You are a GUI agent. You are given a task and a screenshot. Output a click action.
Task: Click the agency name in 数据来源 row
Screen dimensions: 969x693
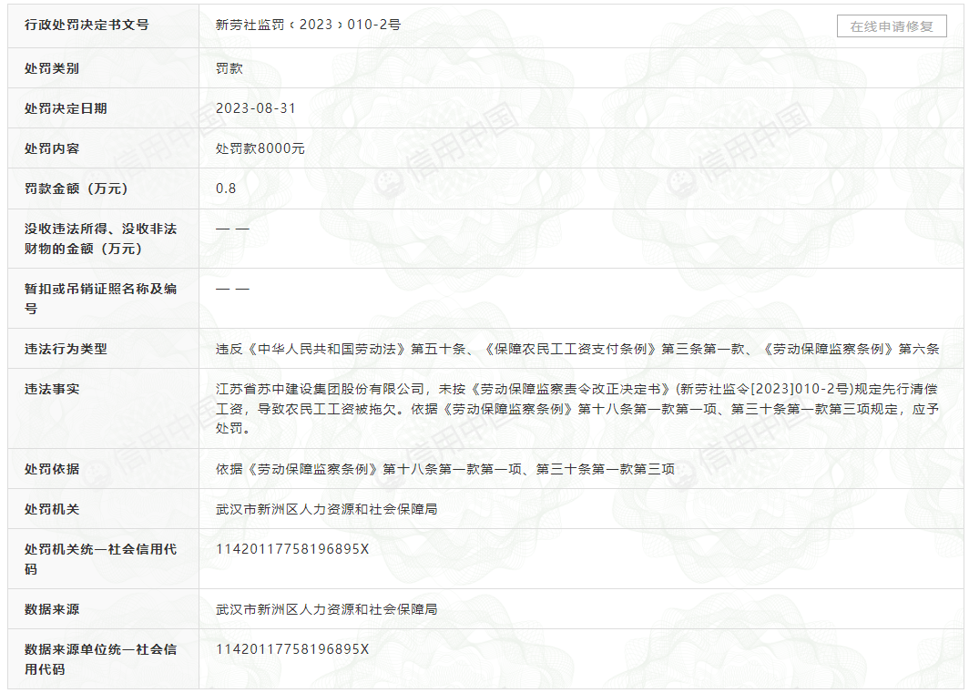tap(326, 609)
